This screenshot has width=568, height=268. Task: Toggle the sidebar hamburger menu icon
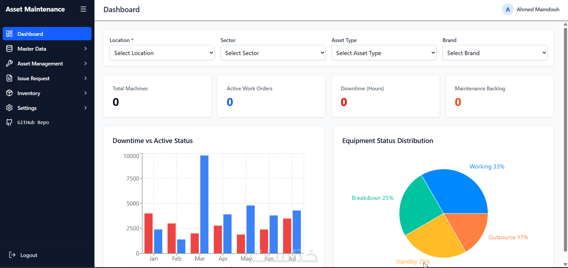(83, 9)
